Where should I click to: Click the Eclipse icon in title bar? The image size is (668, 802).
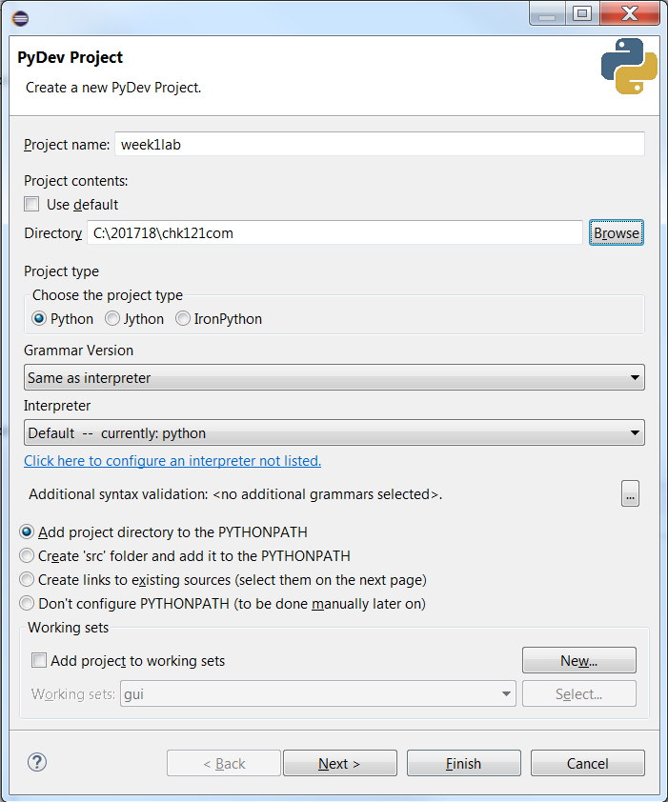tap(20, 17)
